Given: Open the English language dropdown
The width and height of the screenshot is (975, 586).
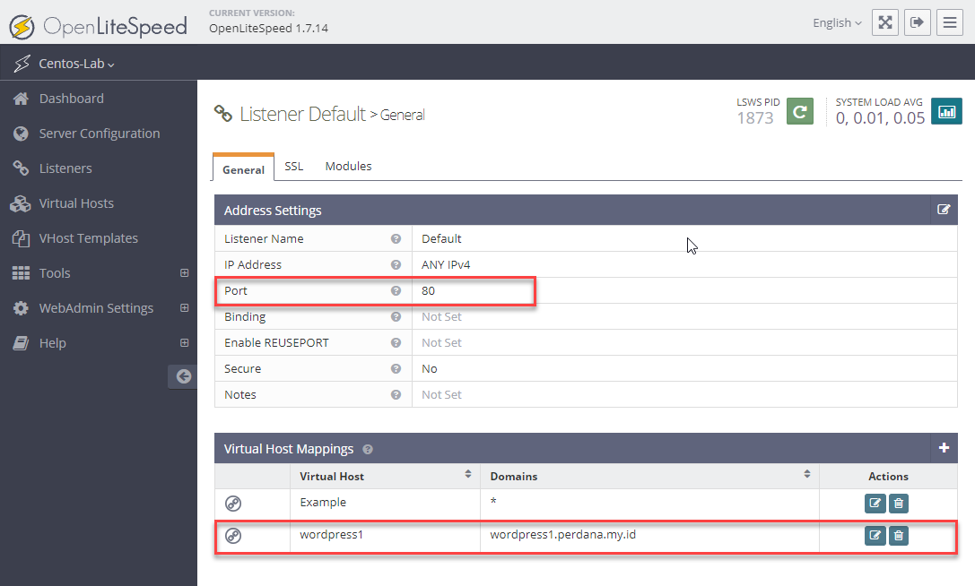Looking at the screenshot, I should pyautogui.click(x=837, y=23).
